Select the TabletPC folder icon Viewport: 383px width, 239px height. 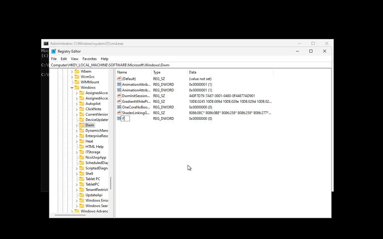click(82, 184)
